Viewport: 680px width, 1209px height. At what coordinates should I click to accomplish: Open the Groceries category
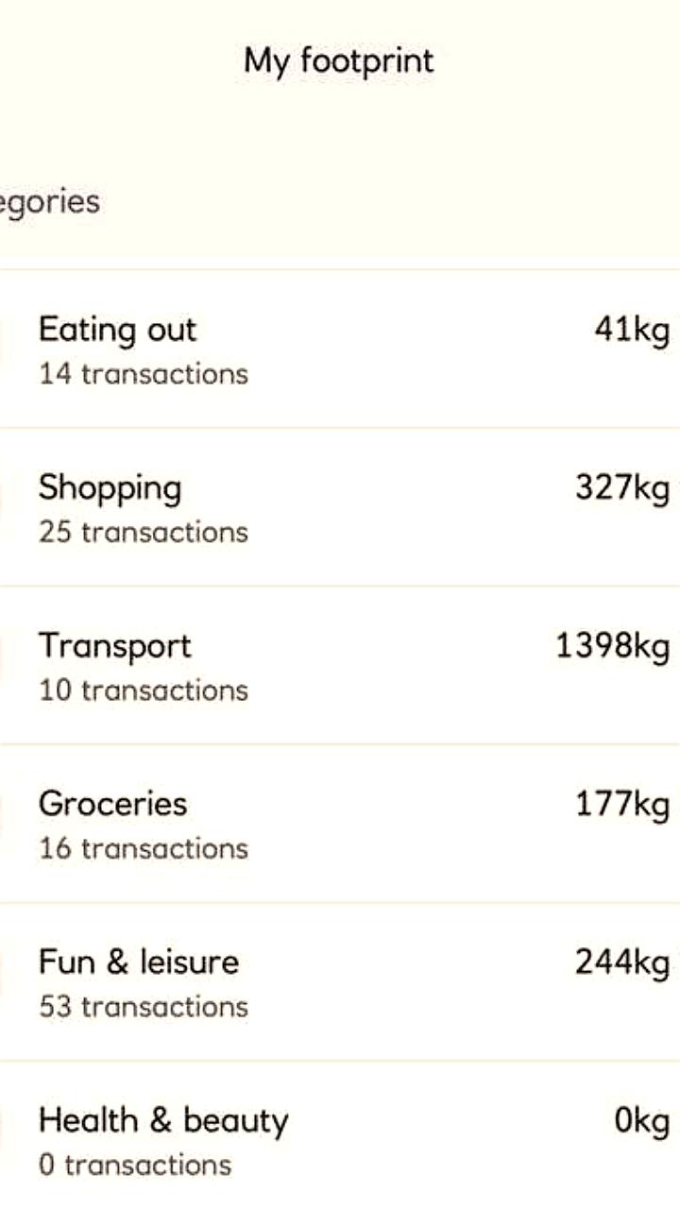112,805
